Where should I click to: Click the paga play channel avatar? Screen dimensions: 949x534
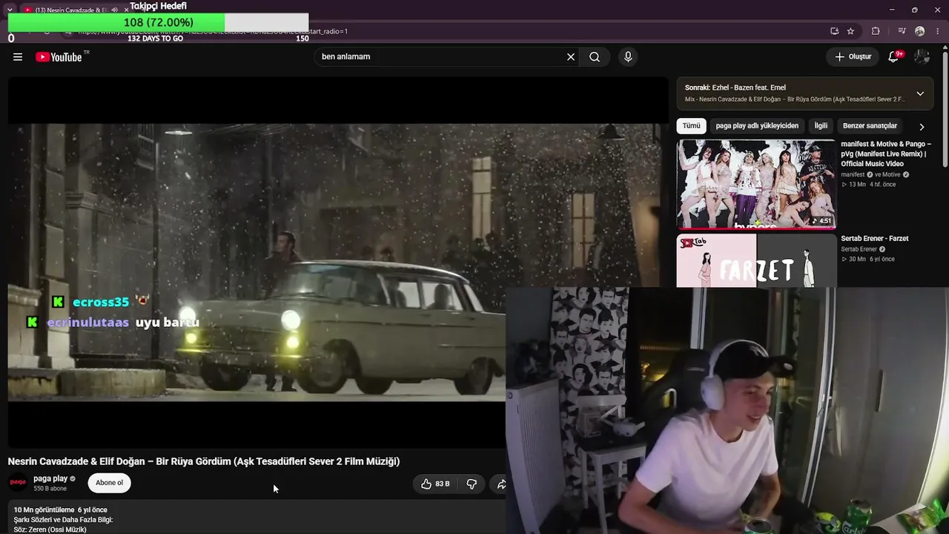[x=19, y=483]
